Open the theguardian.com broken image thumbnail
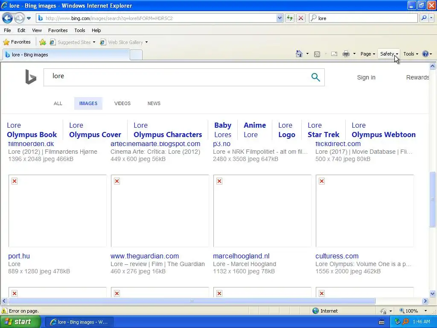Screen dimensions: 437x328 coord(160,211)
